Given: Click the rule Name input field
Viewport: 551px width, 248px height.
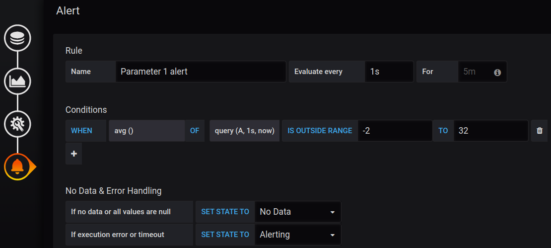Looking at the screenshot, I should [201, 72].
